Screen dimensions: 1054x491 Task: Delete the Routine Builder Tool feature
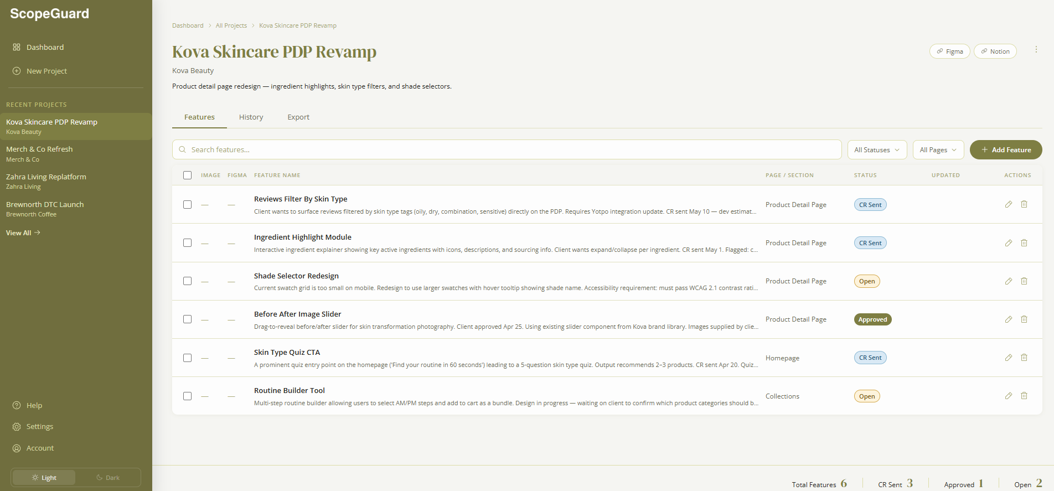pos(1024,396)
